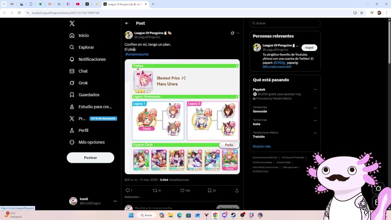The image size is (391, 220).
Task: Open Guardados in sidebar
Action: [x=84, y=95]
